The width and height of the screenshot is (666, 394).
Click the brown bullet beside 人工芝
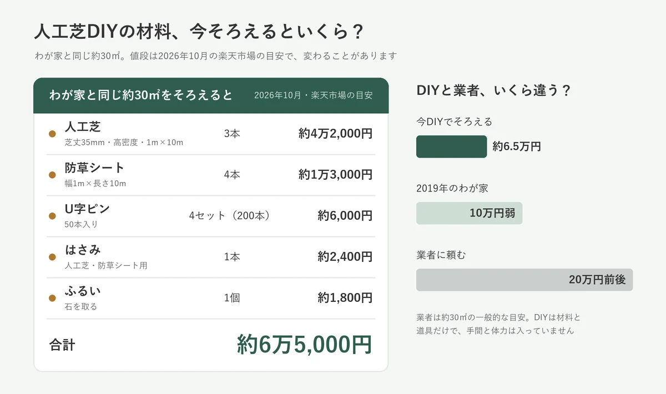52,134
